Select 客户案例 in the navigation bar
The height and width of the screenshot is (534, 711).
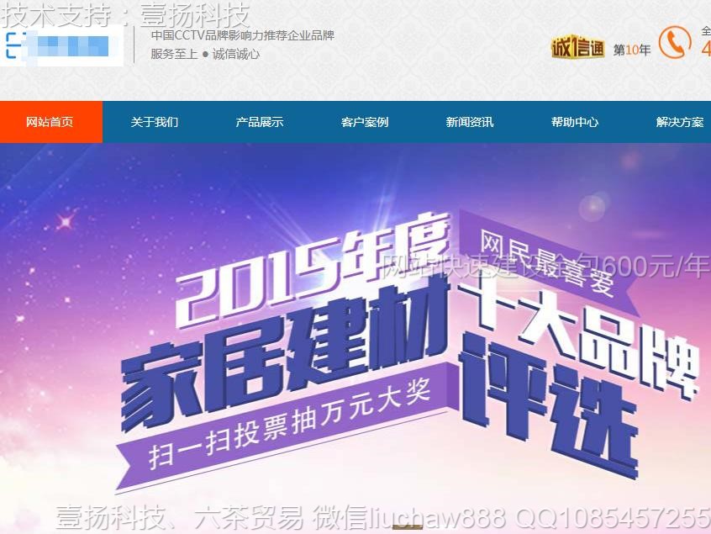365,122
